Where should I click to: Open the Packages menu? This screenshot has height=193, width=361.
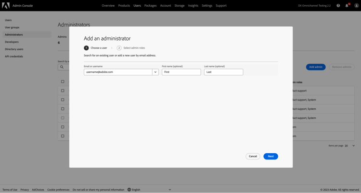pos(150,5)
